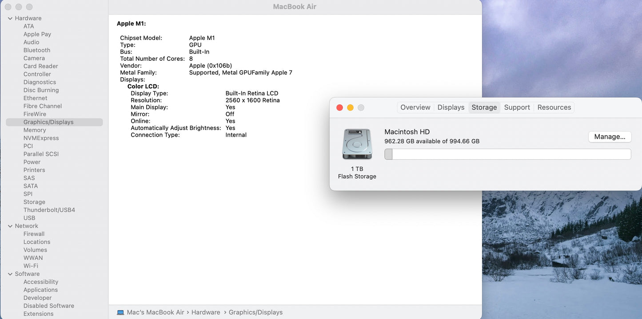This screenshot has height=319, width=642.
Task: Open Thunderbolt/USB4 in the sidebar
Action: click(49, 210)
